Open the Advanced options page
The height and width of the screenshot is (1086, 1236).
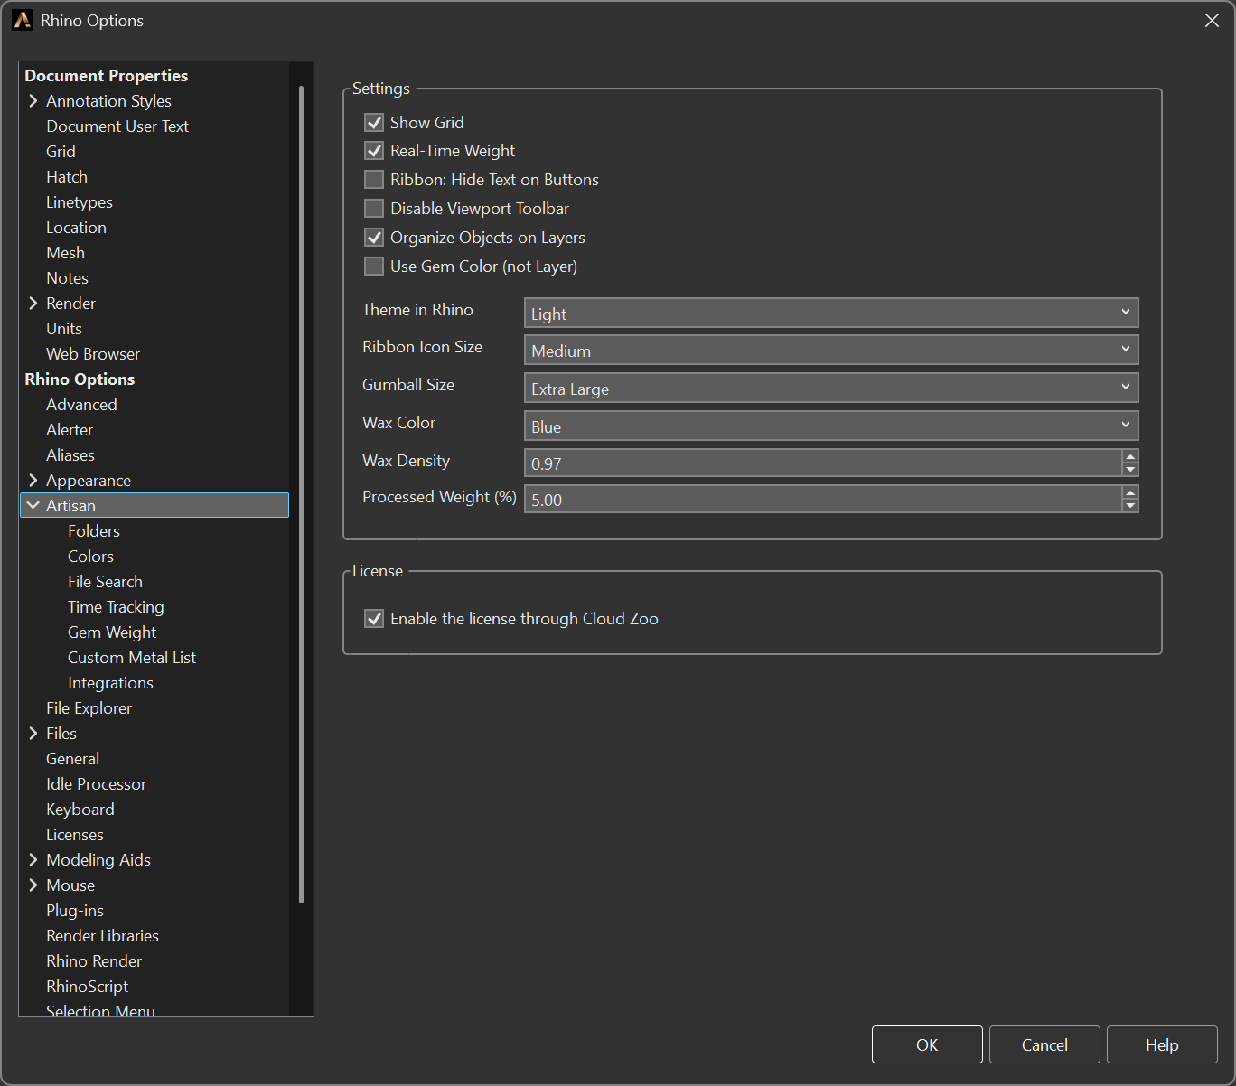[81, 404]
